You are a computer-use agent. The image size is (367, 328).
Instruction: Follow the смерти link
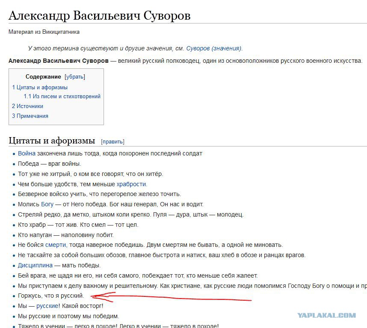point(56,245)
